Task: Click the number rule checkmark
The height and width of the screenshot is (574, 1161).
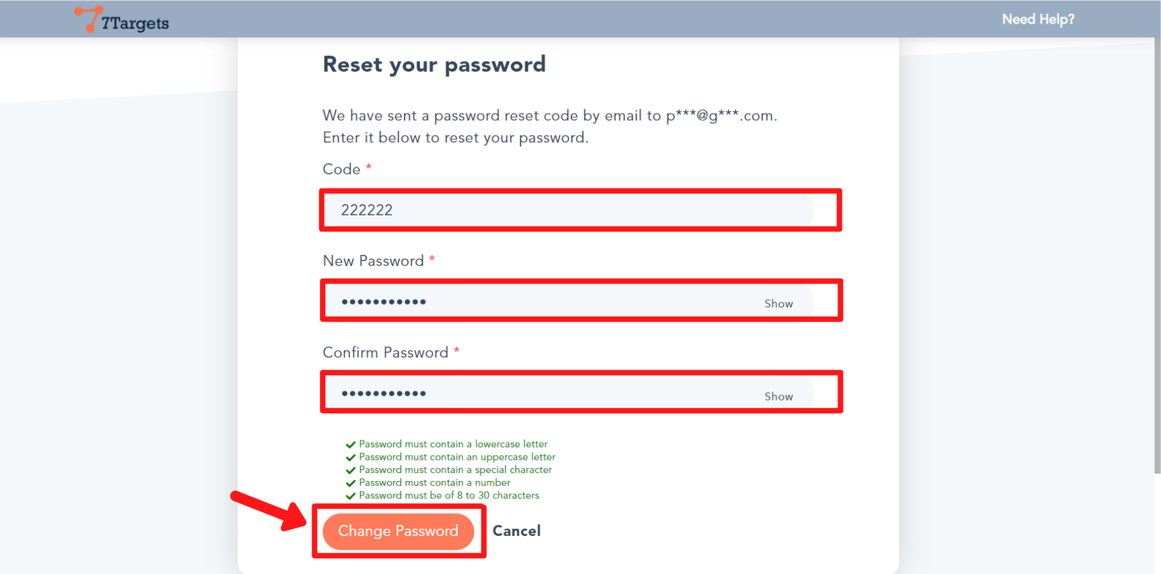Action: pos(350,483)
